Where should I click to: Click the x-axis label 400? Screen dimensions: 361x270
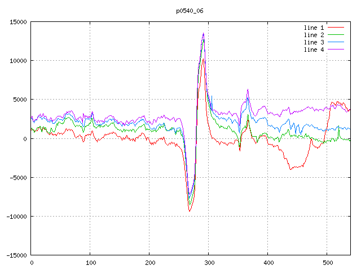(x=268, y=263)
